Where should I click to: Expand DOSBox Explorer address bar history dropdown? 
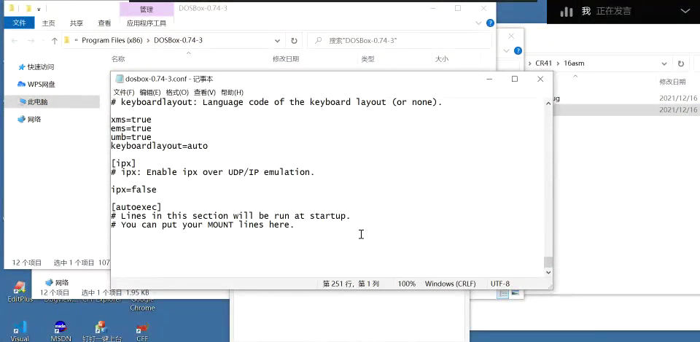277,41
